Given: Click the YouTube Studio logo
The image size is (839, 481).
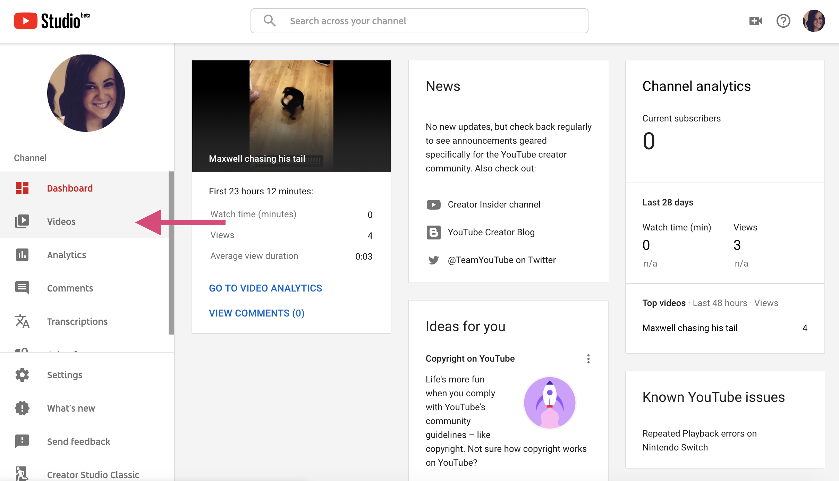Looking at the screenshot, I should coord(52,21).
